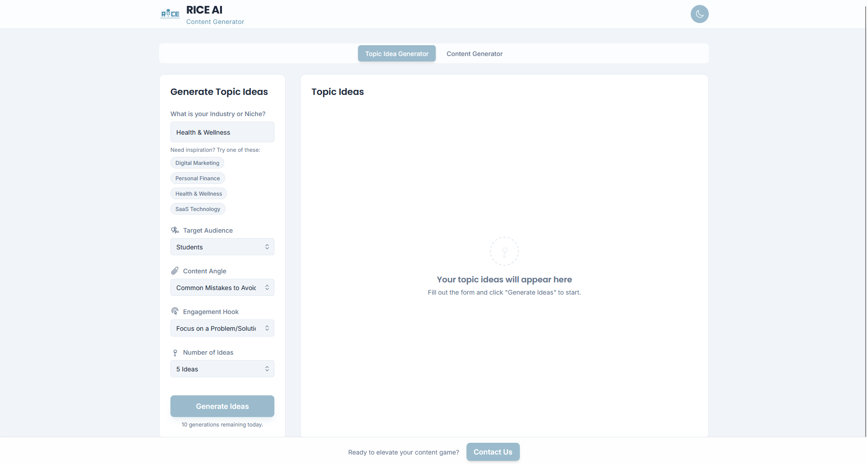The image size is (867, 464).
Task: Toggle dark mode with moon icon
Action: click(699, 14)
